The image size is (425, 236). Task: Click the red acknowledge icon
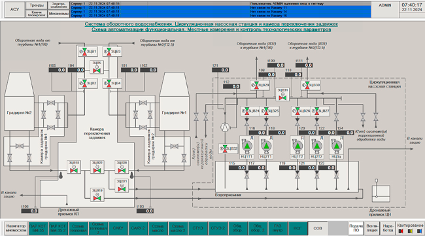pos(401,231)
